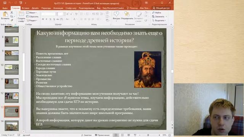Open the Переходы ribbon tab
Screen dimensions: 244x137
46,8
